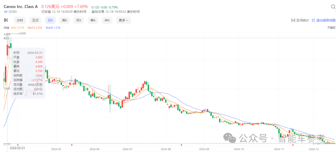The image size is (336, 152).
Task: Toggle the MA10 moving average line
Action: click(x=35, y=28)
